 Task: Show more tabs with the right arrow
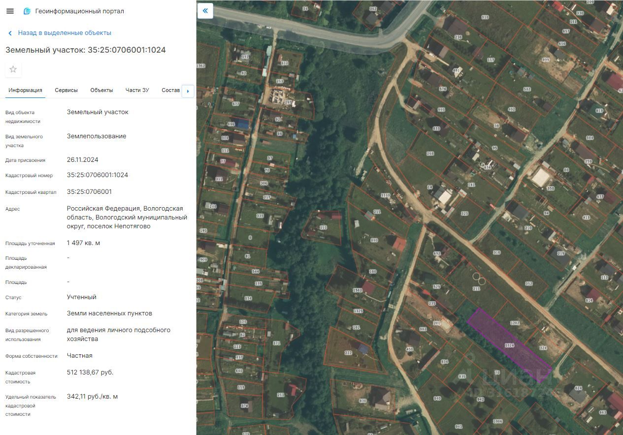(188, 91)
